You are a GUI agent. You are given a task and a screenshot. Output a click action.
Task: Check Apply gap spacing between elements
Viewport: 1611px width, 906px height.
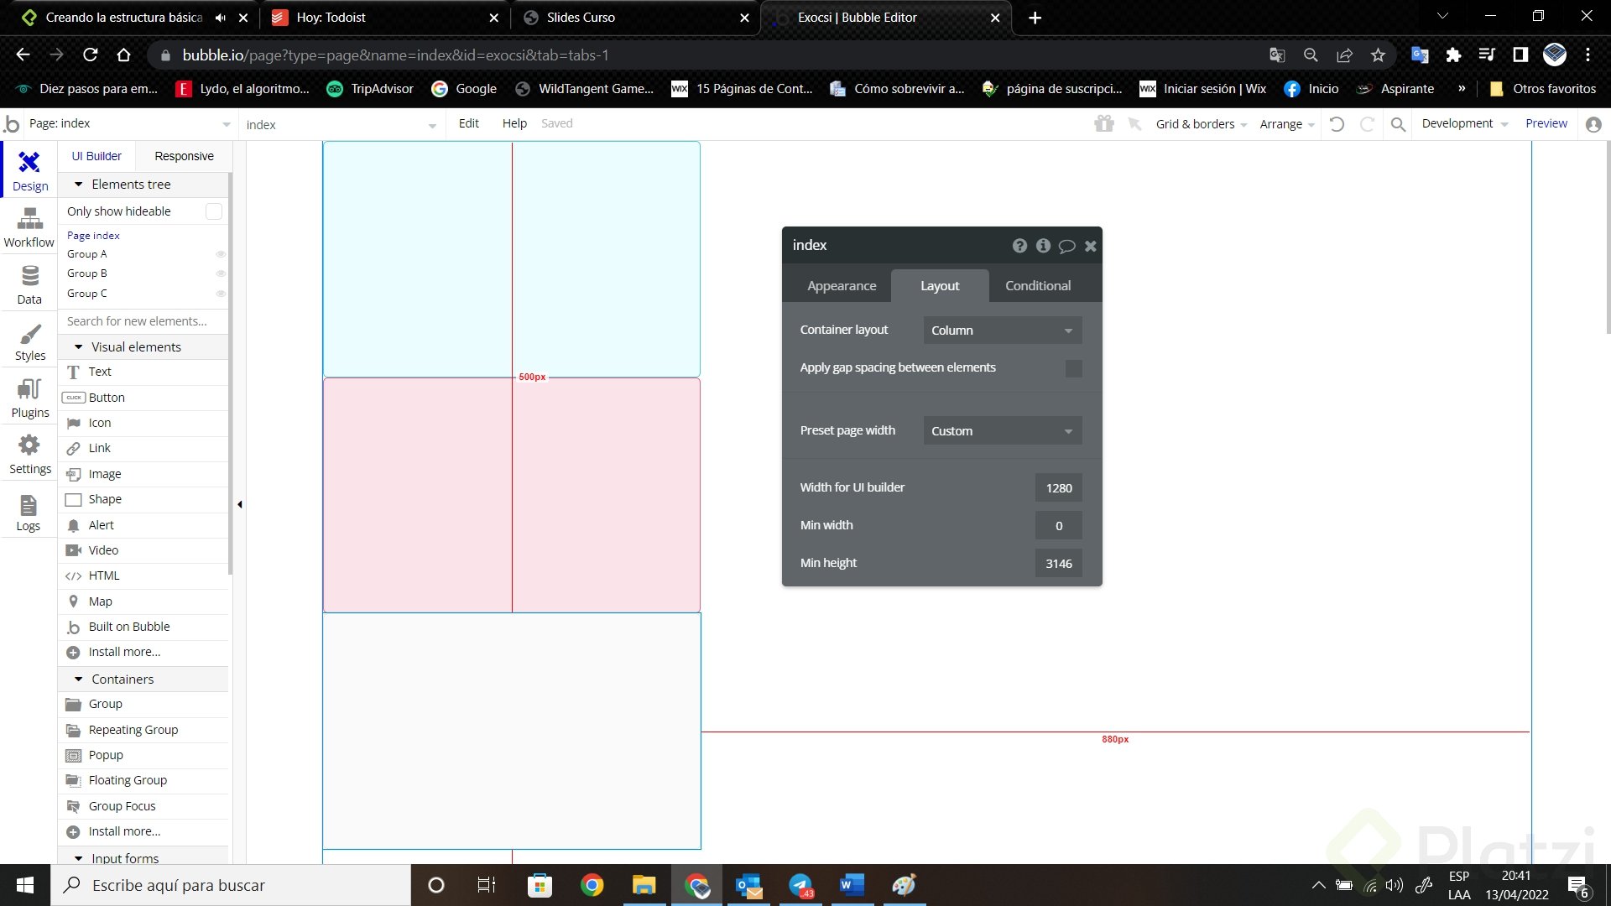coord(1073,368)
